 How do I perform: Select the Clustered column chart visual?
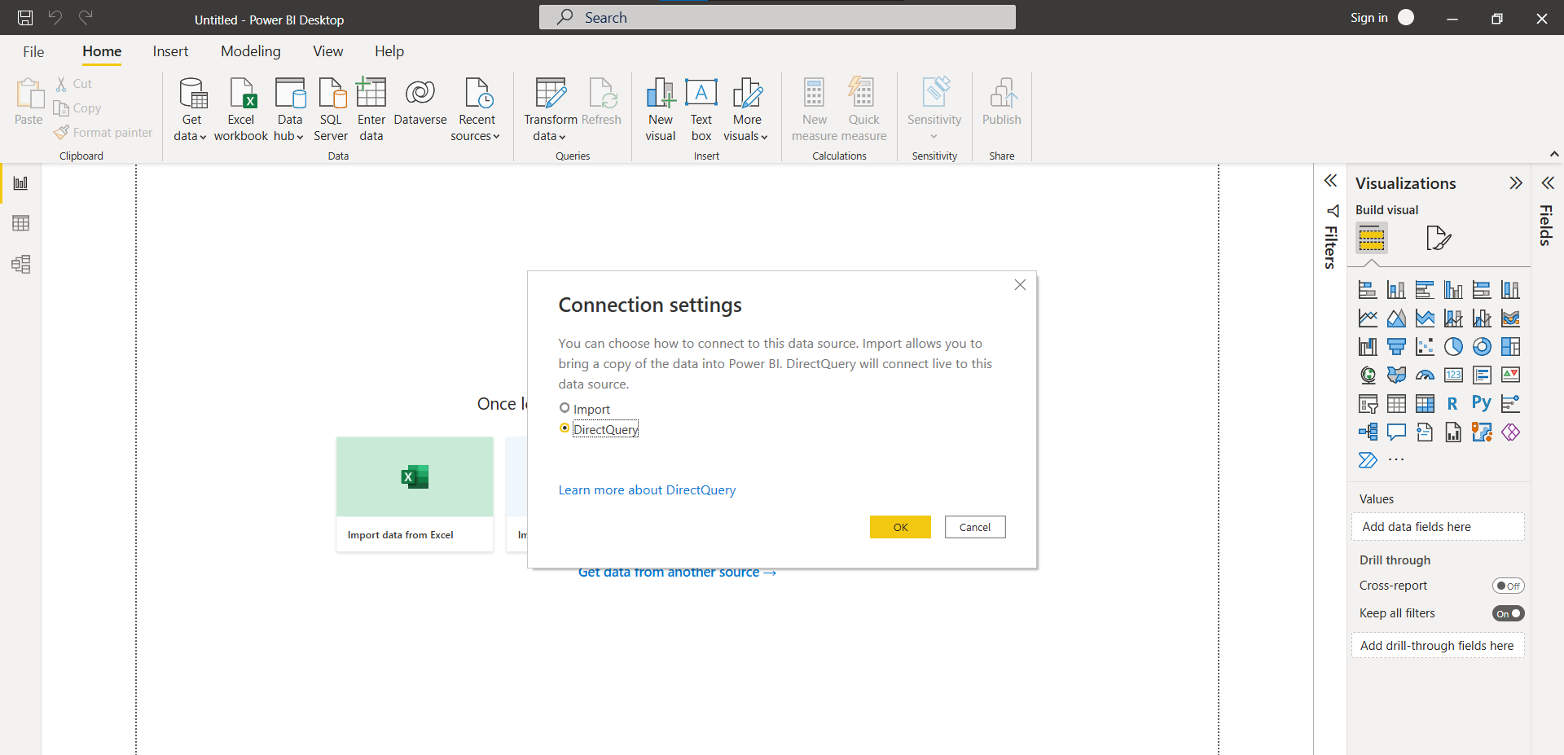[1453, 290]
